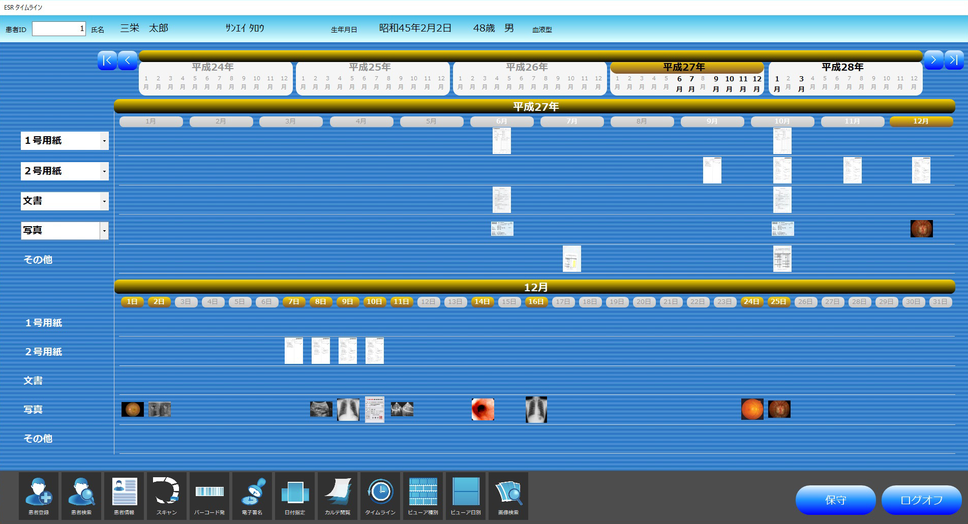Expand the 1号用紙 dropdown

coord(104,141)
